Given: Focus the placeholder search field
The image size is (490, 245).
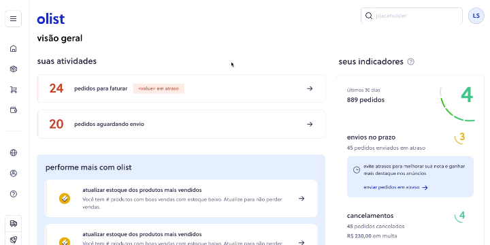Looking at the screenshot, I should pos(412,16).
